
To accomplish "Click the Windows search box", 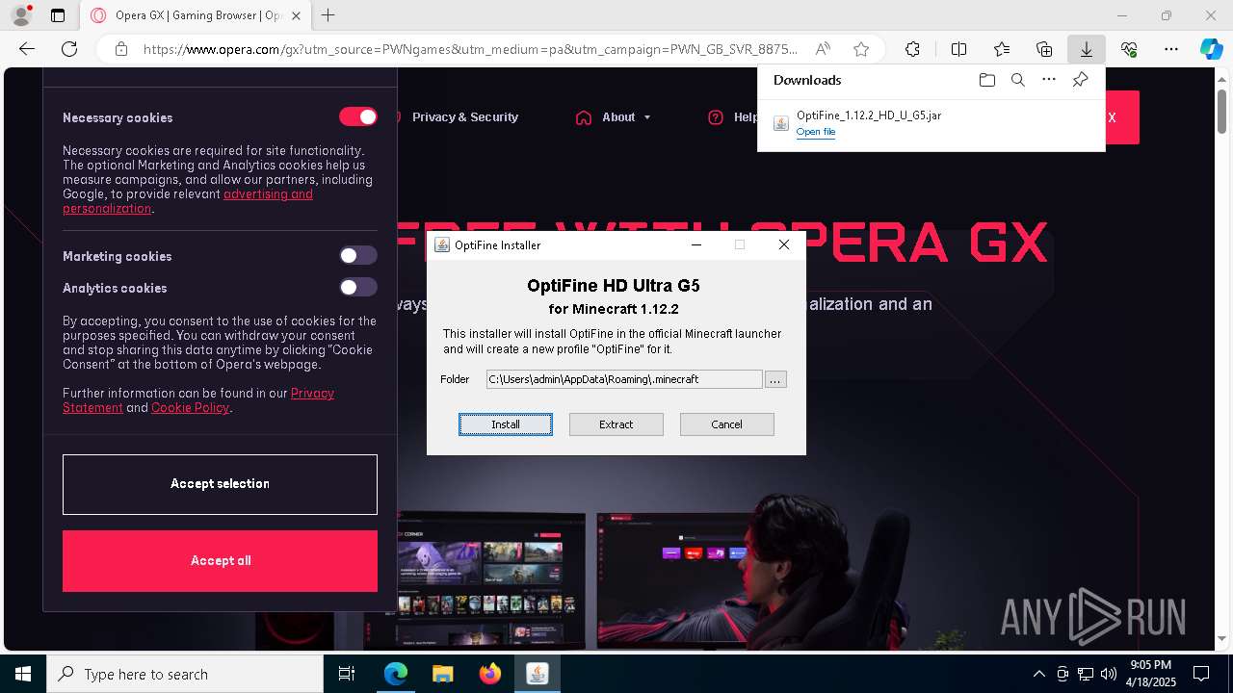I will tap(185, 674).
